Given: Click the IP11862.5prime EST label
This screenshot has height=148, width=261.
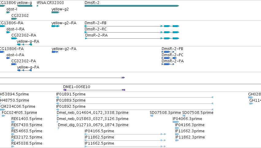Looking at the screenshot, I should 99,137.
